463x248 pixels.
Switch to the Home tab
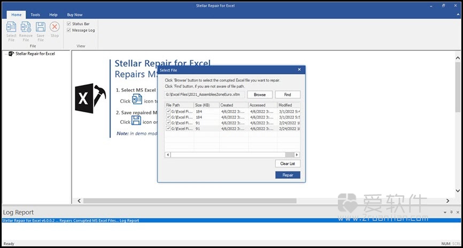point(16,15)
